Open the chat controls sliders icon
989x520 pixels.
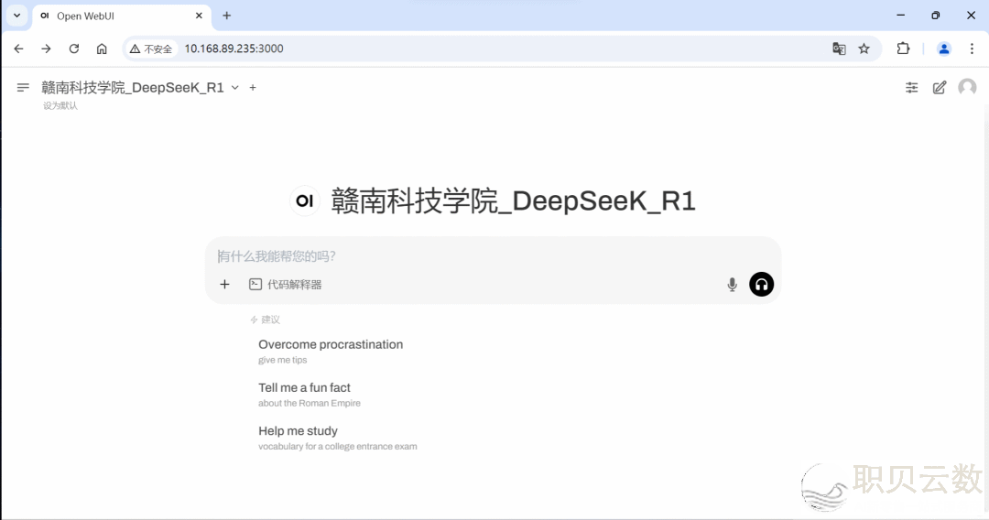(x=911, y=88)
